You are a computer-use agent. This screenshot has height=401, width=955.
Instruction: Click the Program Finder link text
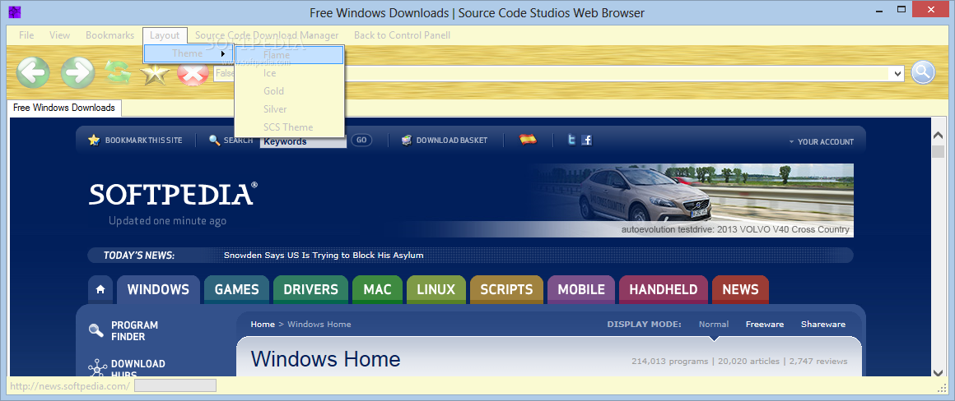(x=134, y=330)
